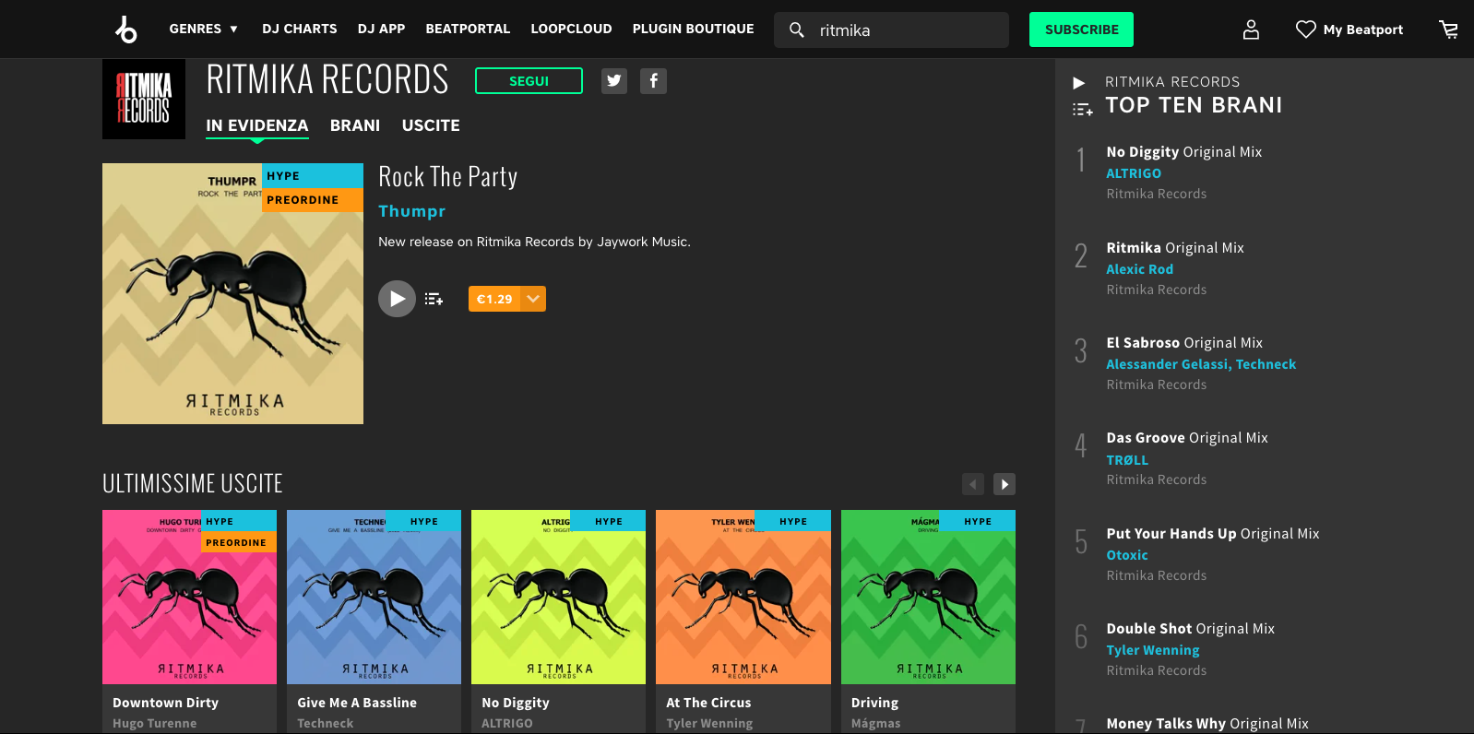Open the No Diggity release cover
Image resolution: width=1474 pixels, height=734 pixels.
tap(558, 597)
